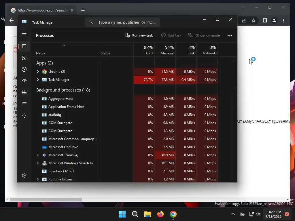Click the Chrome taskbar icon

click(173, 214)
